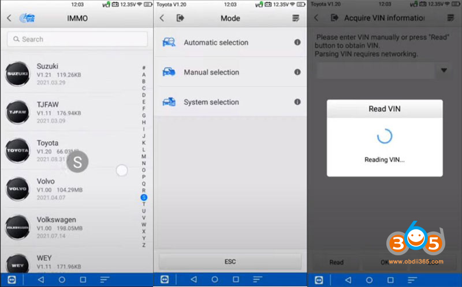Open the Toyota brand icon
The height and width of the screenshot is (287, 462).
17,150
